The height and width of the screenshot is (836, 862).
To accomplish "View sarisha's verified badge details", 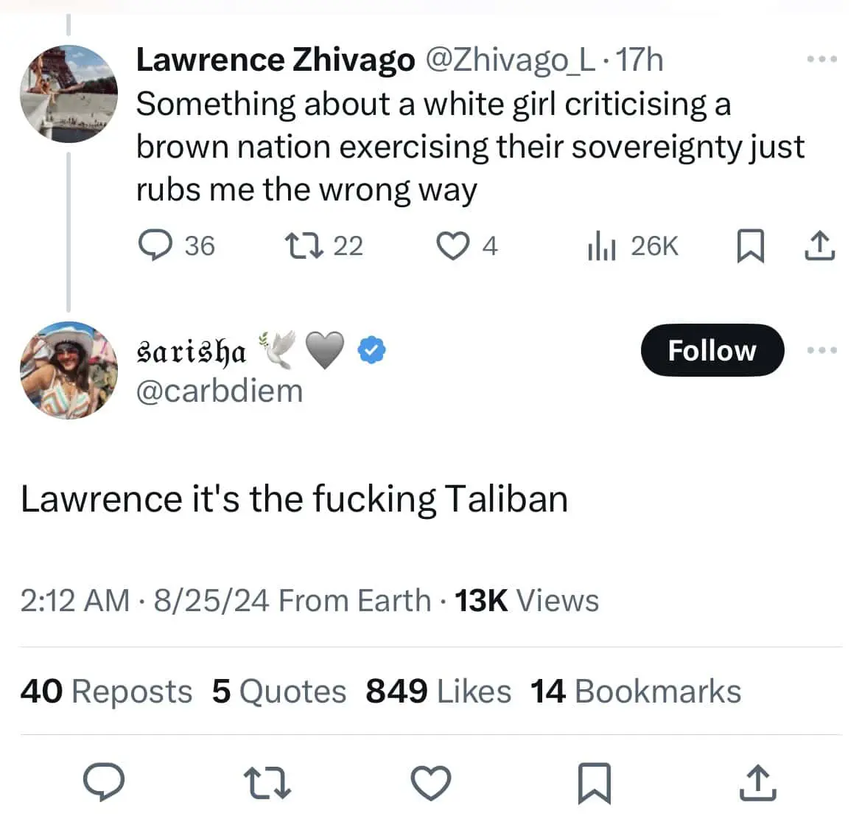I will pos(372,350).
